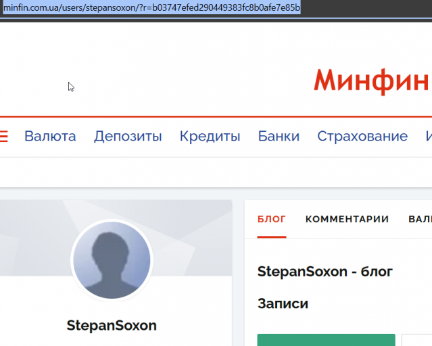
Task: Open the Валюта navigation item
Action: tap(50, 136)
